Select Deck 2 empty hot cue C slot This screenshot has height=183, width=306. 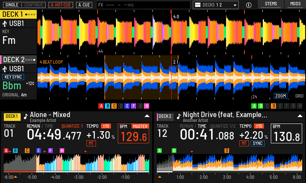(x=267, y=106)
